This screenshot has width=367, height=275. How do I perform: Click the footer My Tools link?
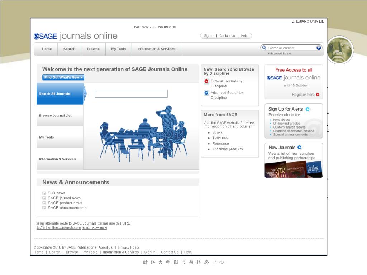point(90,252)
